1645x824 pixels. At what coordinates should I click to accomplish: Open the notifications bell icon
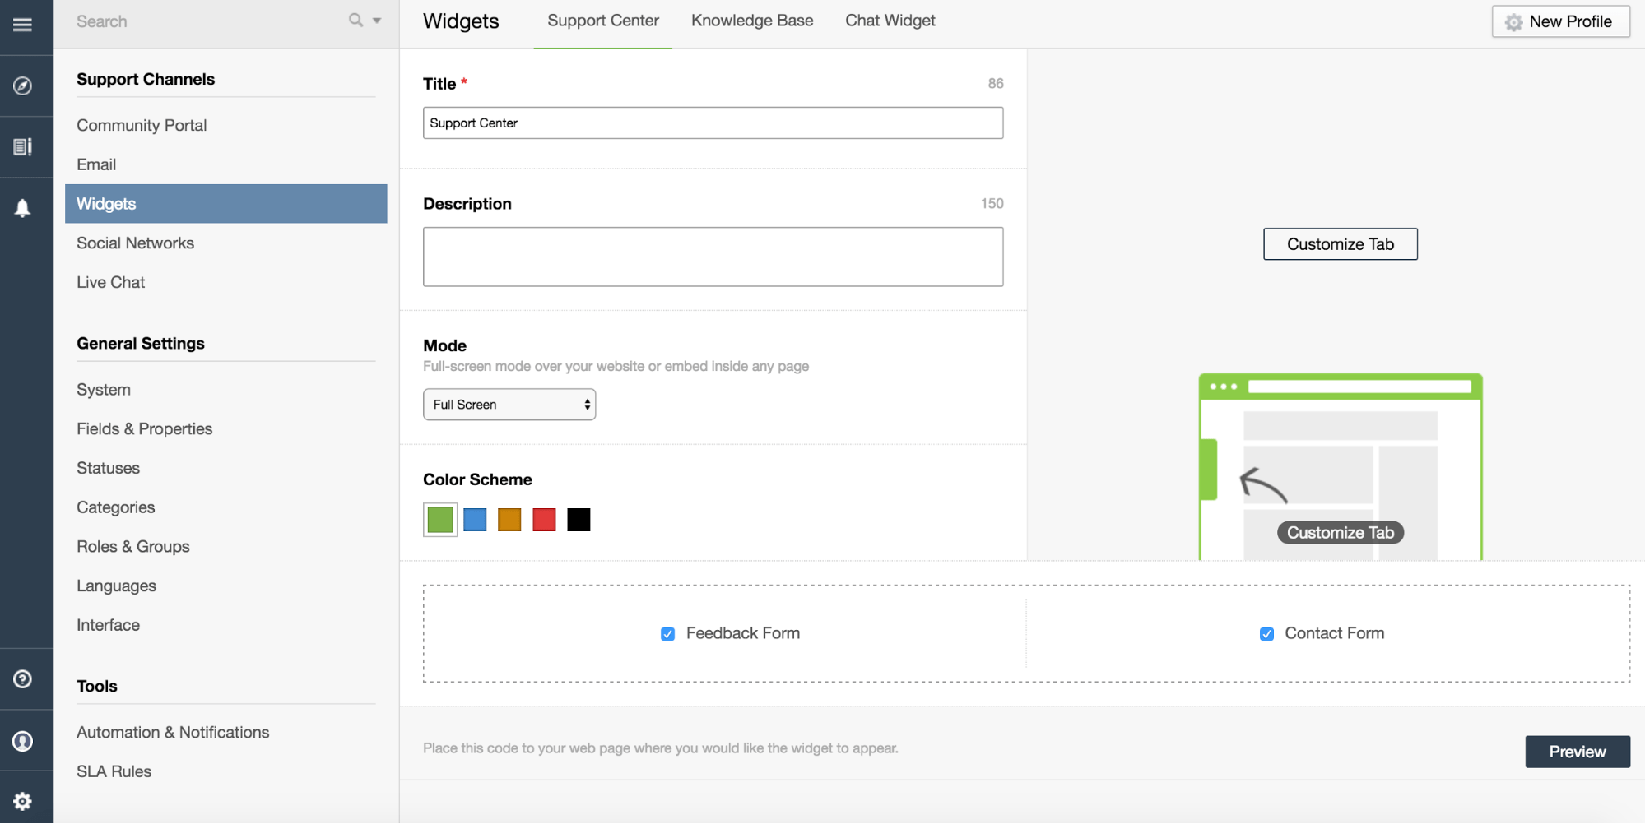pyautogui.click(x=23, y=208)
